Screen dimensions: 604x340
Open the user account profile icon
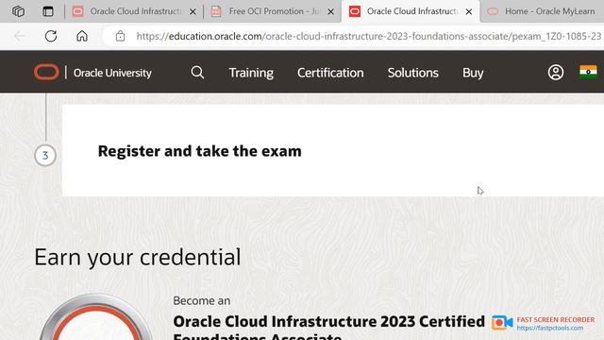[x=556, y=72]
